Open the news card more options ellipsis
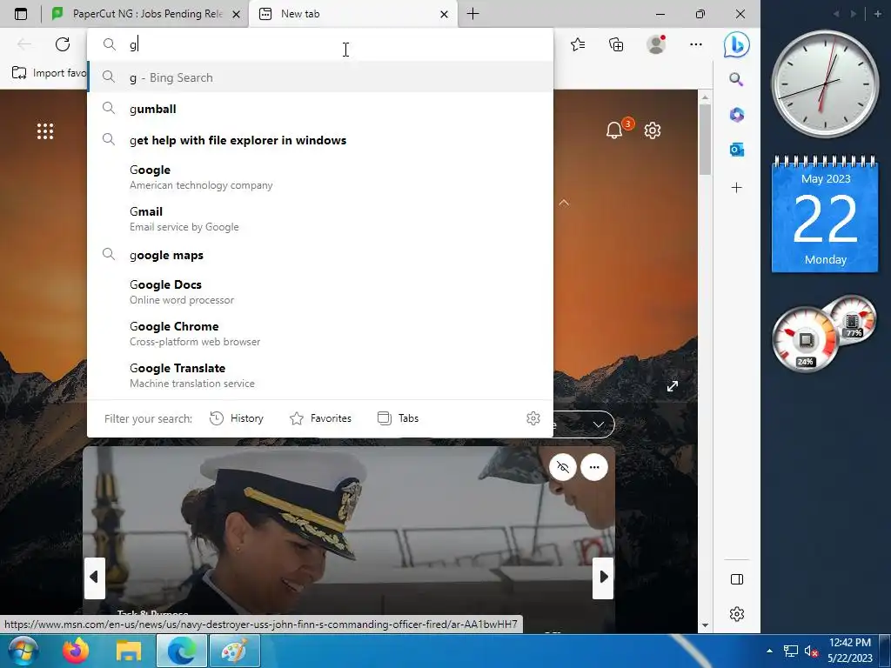Image resolution: width=891 pixels, height=668 pixels. coord(594,467)
